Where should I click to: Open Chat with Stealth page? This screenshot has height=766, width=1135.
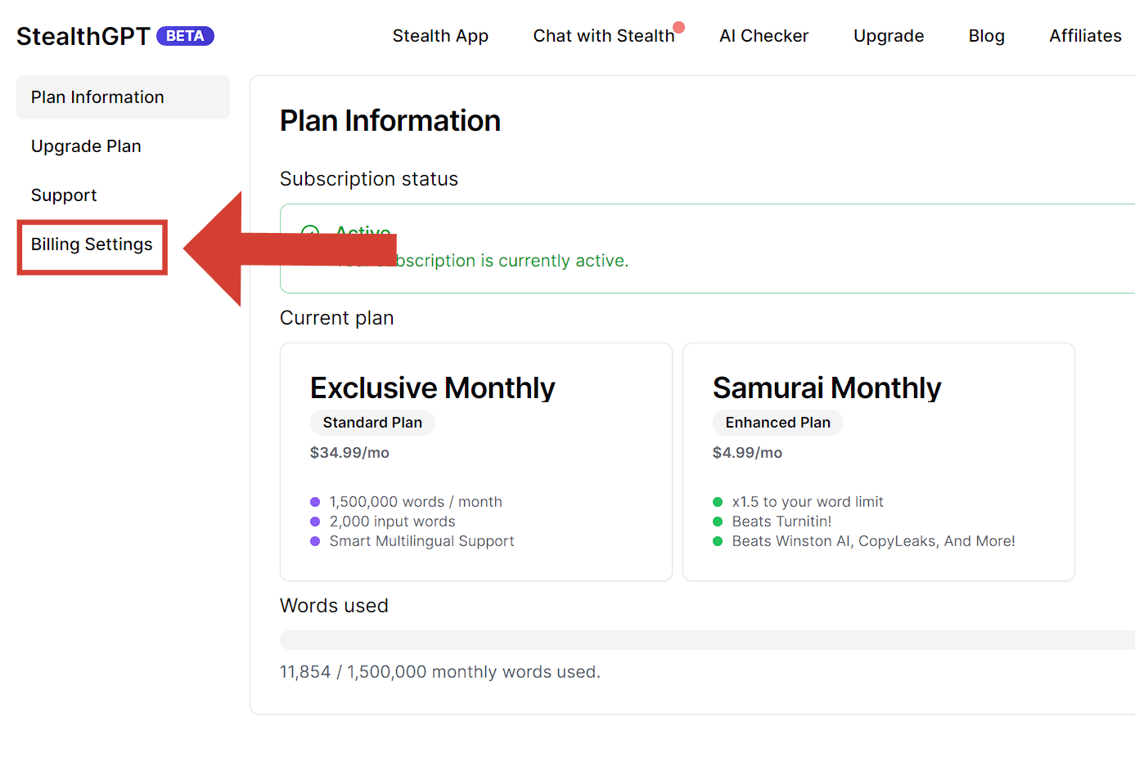click(603, 36)
